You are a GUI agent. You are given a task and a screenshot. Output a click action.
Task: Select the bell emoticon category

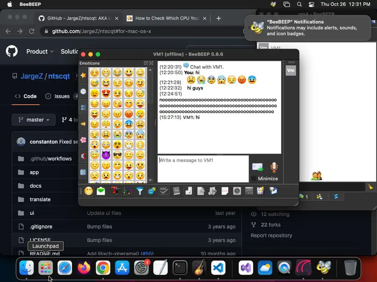point(83,124)
